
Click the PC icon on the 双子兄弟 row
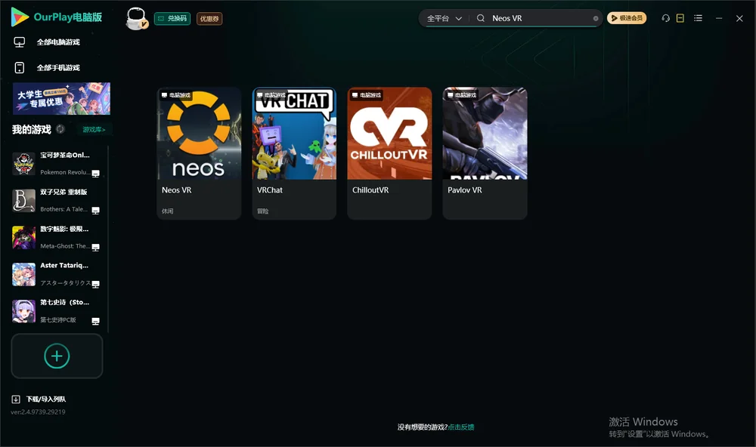point(96,211)
